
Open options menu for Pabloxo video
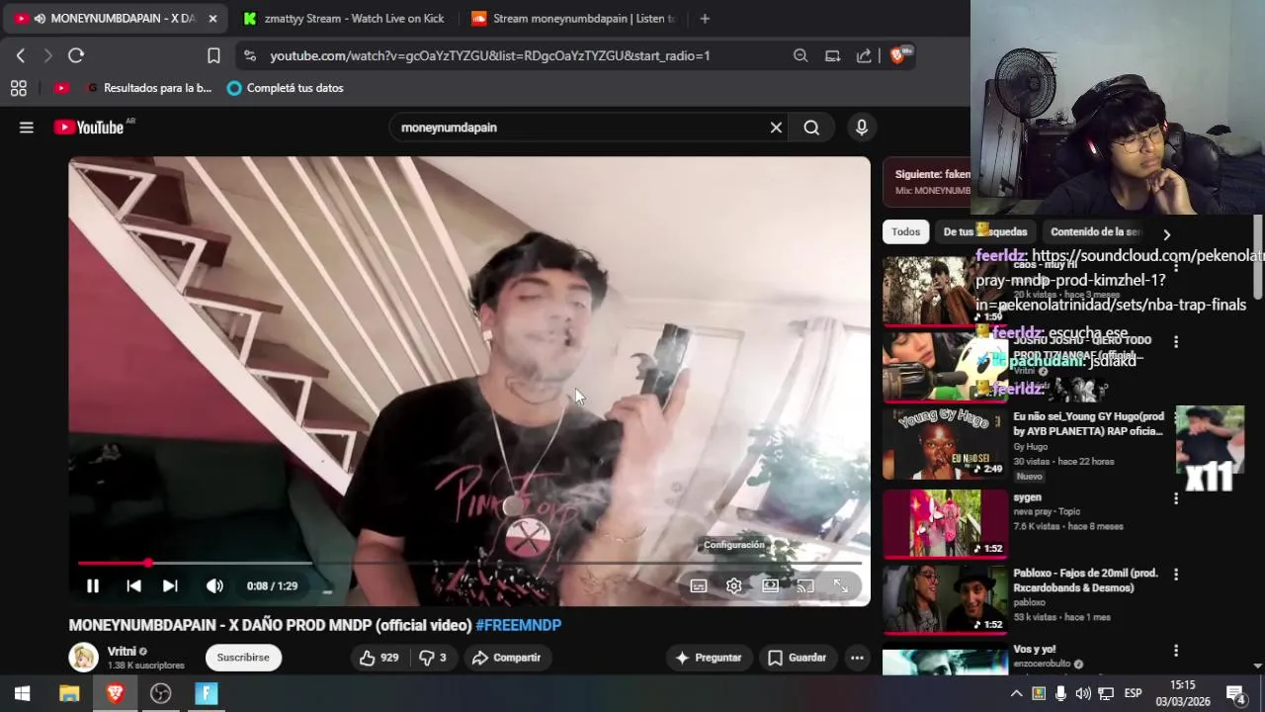[1176, 575]
